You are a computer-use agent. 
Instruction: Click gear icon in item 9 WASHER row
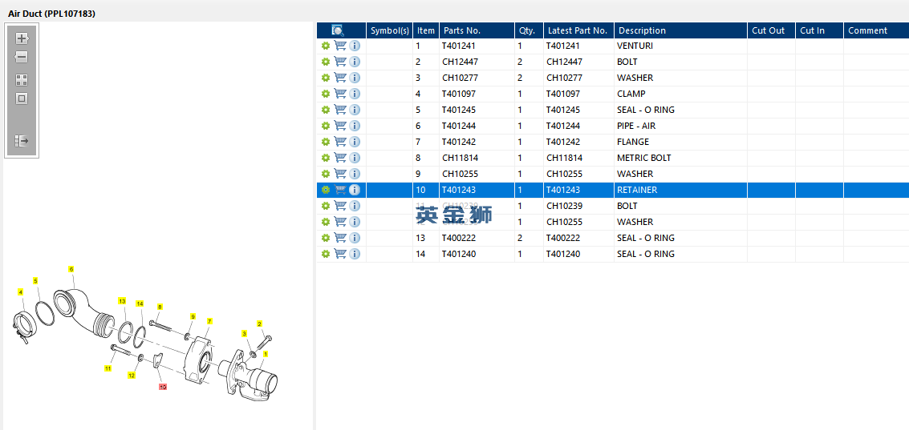325,174
